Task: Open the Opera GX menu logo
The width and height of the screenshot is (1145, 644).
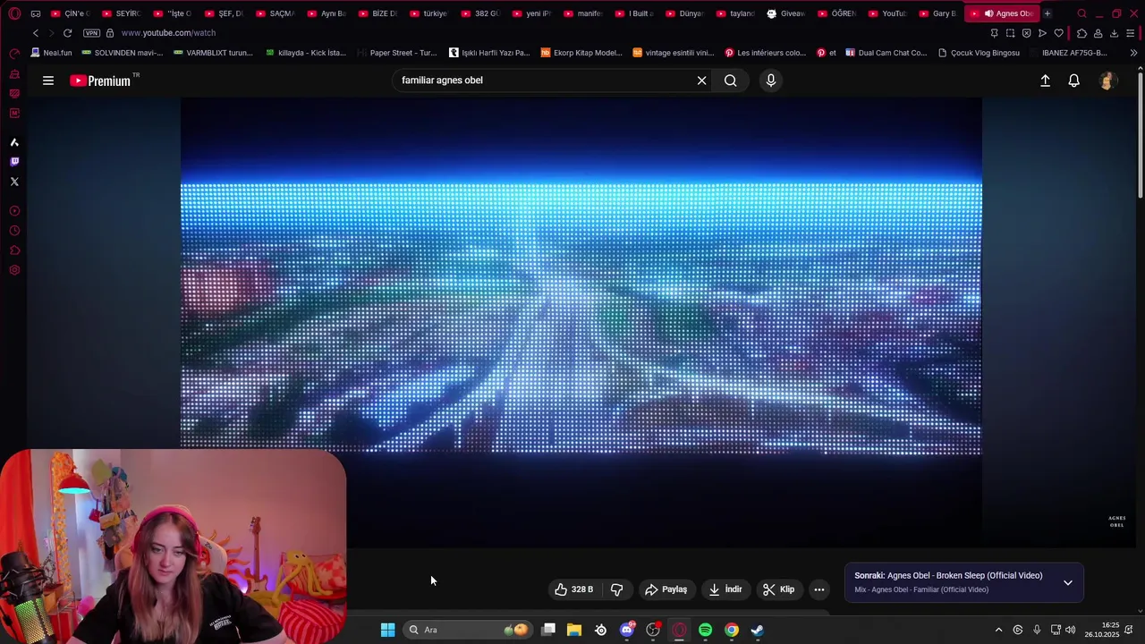Action: click(x=14, y=13)
